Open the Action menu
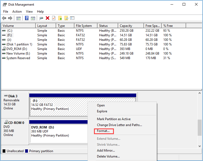The width and height of the screenshot is (203, 161). click(x=17, y=12)
